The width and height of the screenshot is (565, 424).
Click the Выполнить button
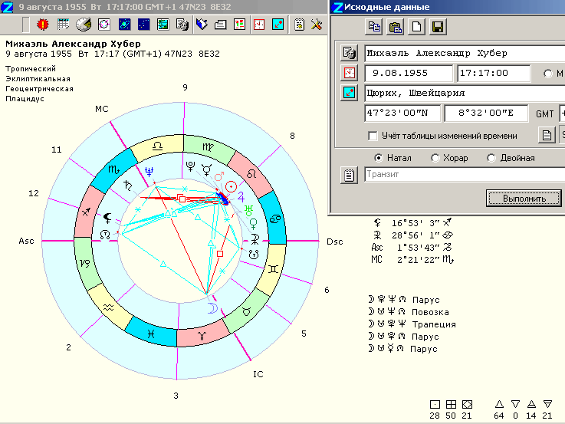tap(524, 198)
